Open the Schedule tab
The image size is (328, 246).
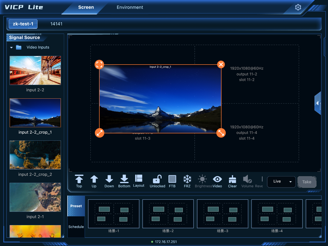(x=76, y=227)
